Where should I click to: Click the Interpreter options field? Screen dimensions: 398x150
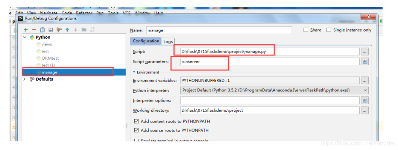point(270,100)
